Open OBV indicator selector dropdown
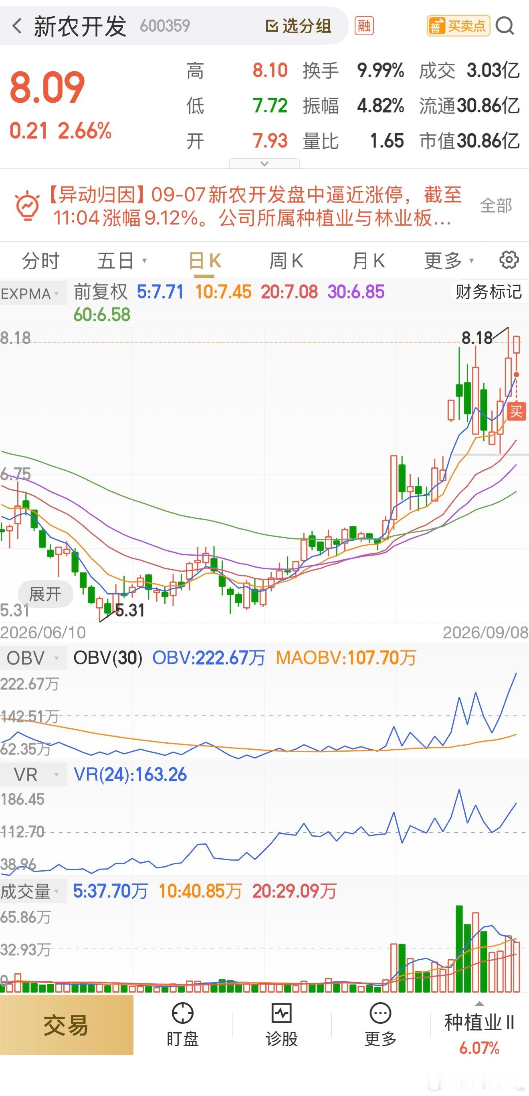The width and height of the screenshot is (529, 1096). tap(33, 658)
